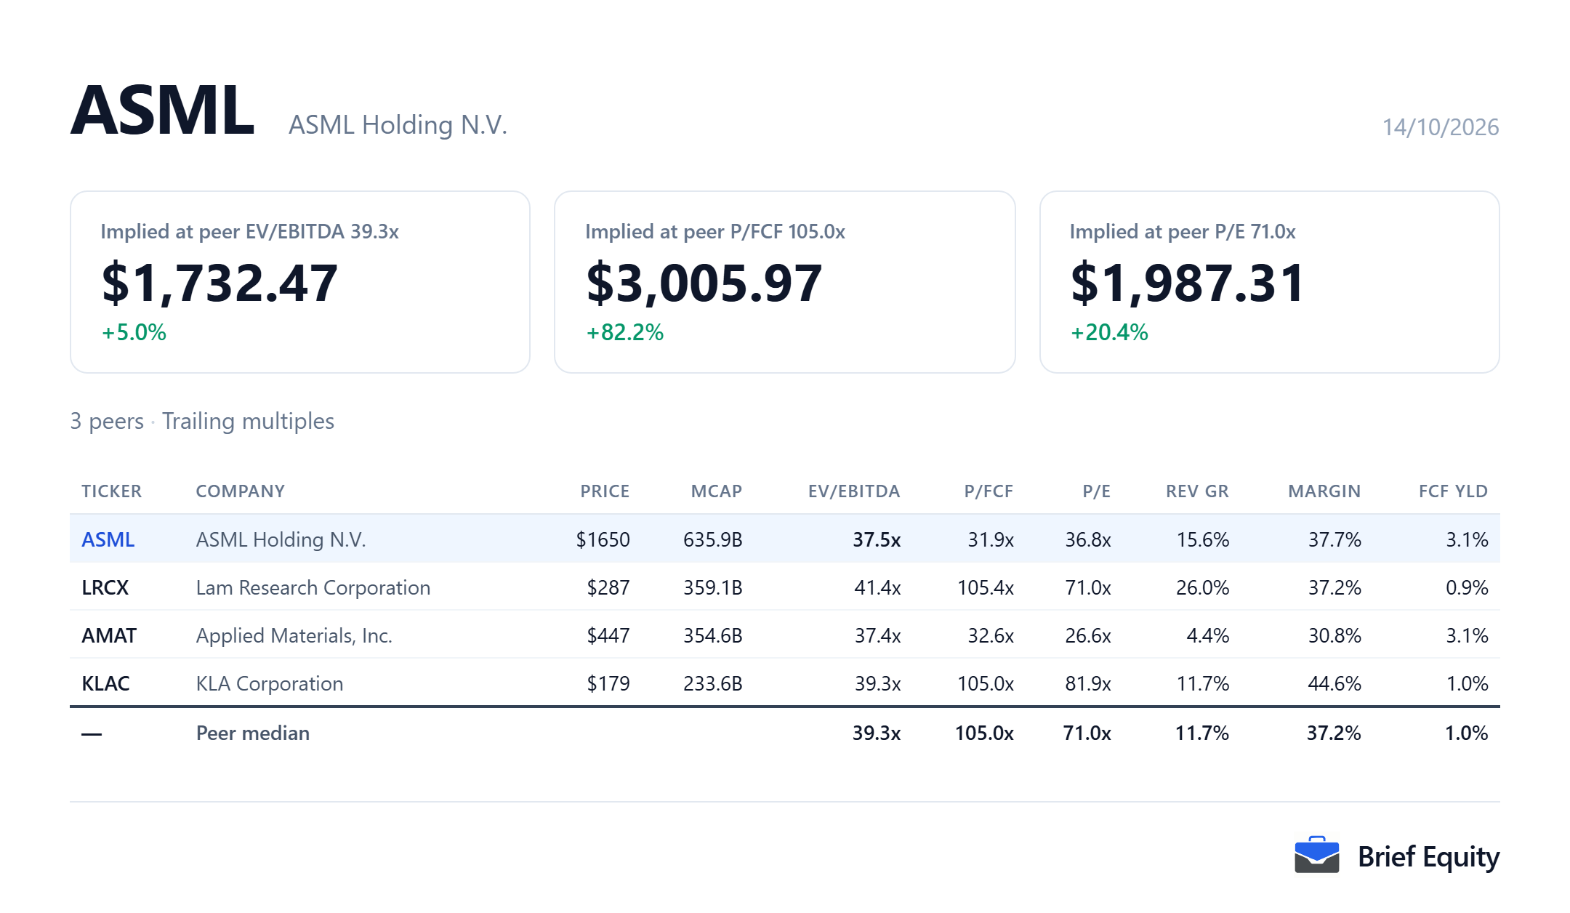Open the implied P/E $1,987.31 card
This screenshot has width=1570, height=913.
click(x=1269, y=282)
